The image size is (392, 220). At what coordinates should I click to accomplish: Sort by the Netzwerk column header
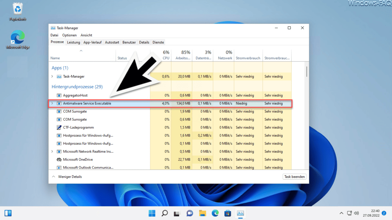pos(224,55)
